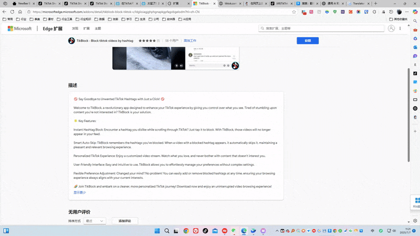
Task: Open the Windows Start button
Action: tap(157, 231)
